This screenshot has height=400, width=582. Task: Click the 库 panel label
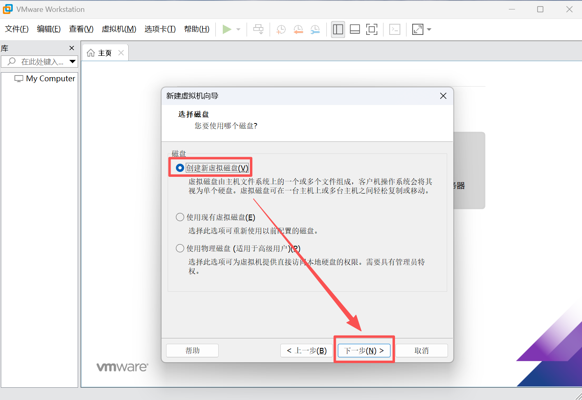pyautogui.click(x=5, y=48)
